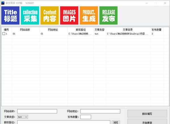Expand the 文章类型 txt dropdown
This screenshot has height=124, width=170.
pyautogui.click(x=23, y=117)
